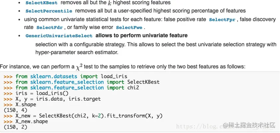Viewport: 280px width, 133px height.
Task: Open the GenericUnivariateSelect link
Action: 59,36
